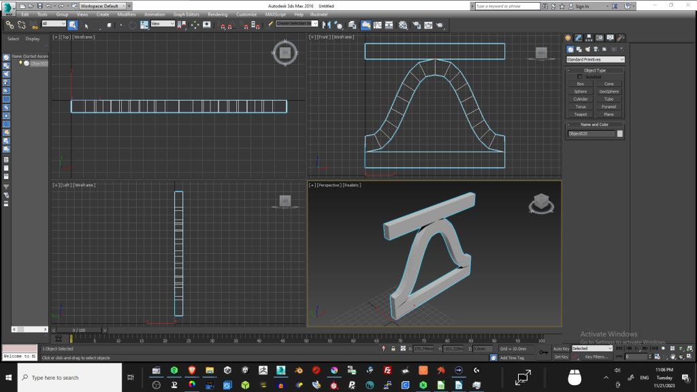Select the Shapes category icon
The image size is (697, 392).
pos(579,49)
